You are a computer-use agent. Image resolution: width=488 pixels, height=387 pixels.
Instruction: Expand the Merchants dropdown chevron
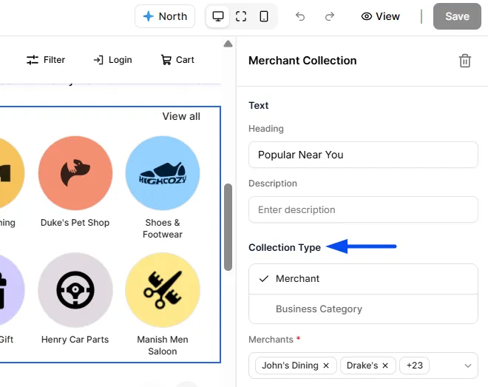[468, 366]
